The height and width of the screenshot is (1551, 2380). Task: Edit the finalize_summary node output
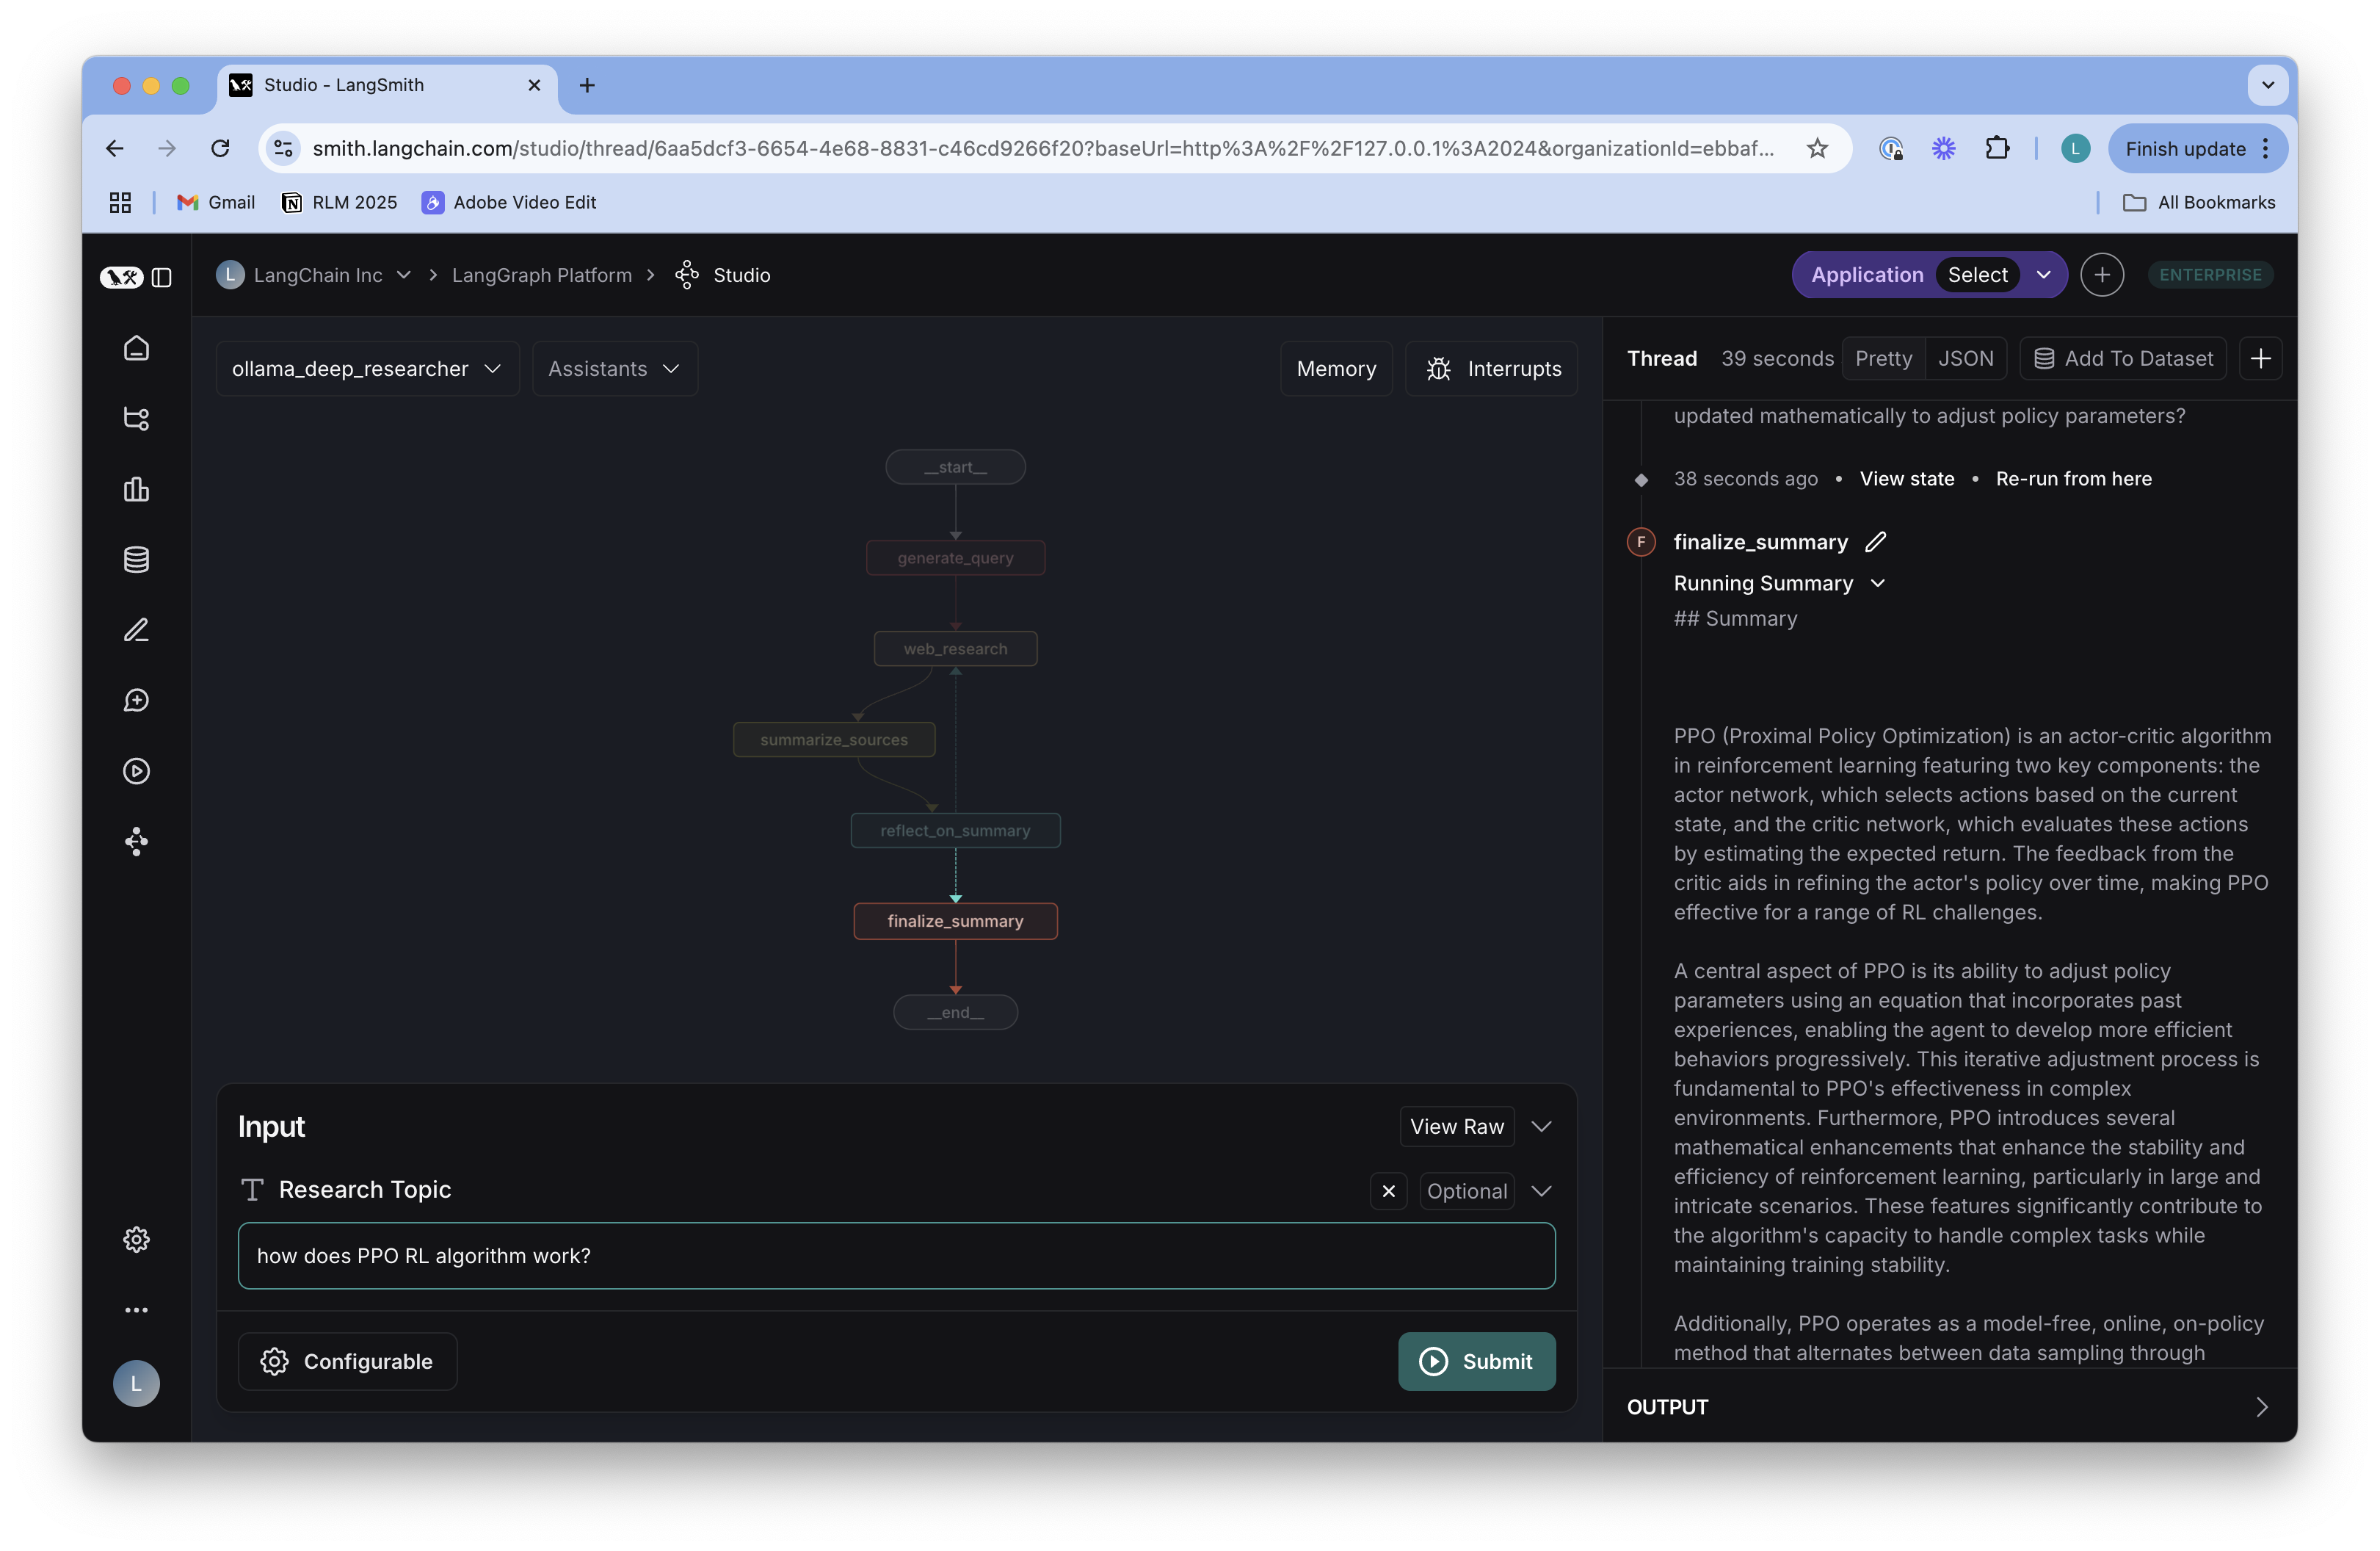[x=1875, y=541]
